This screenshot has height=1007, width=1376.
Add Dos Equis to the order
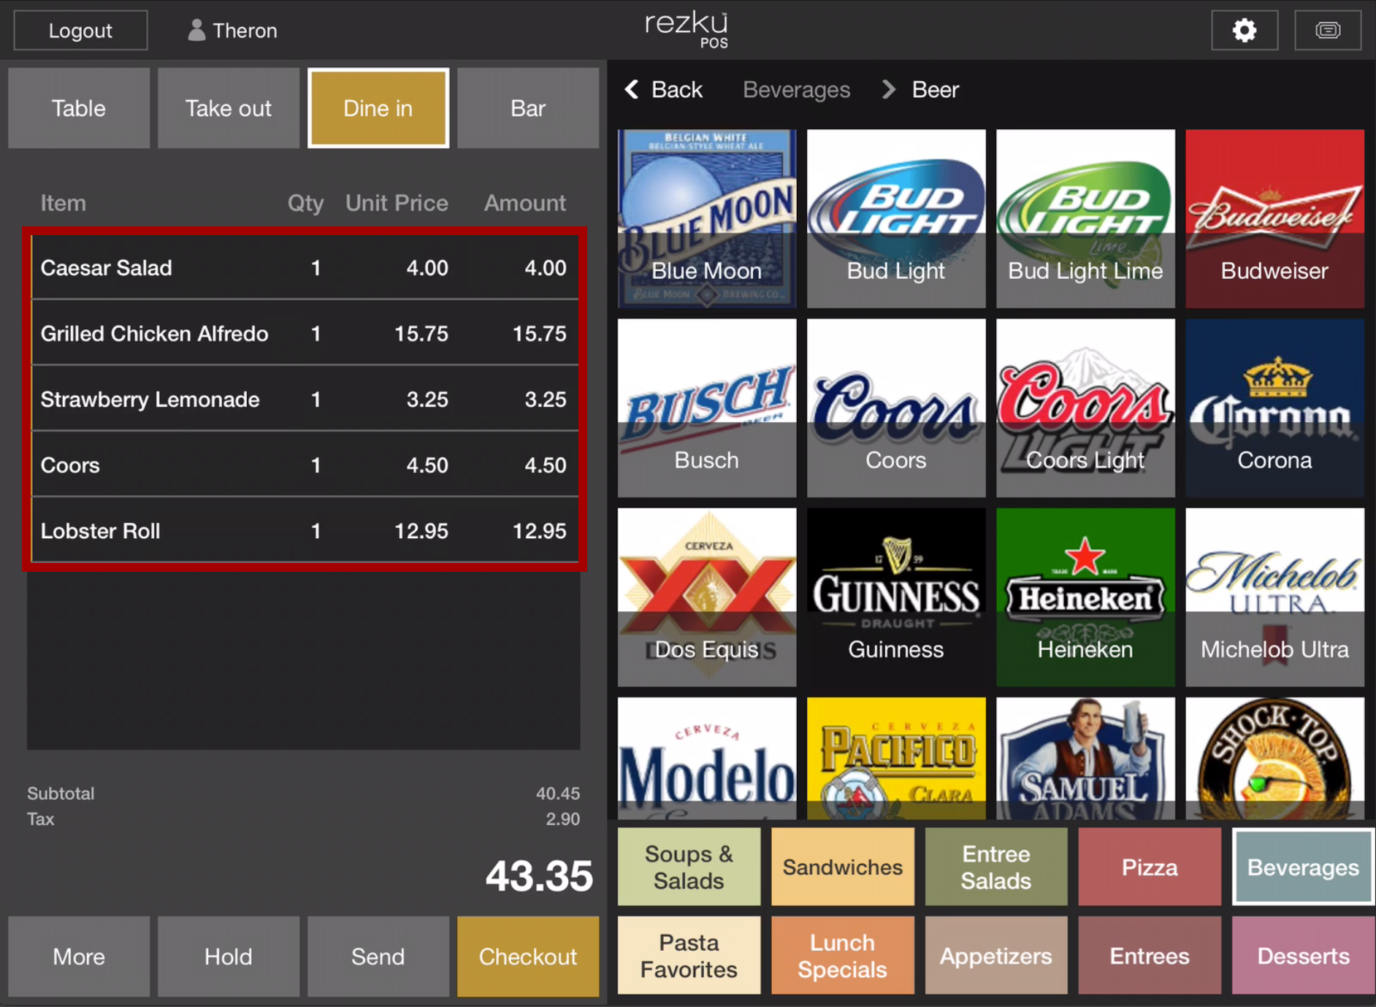pos(707,597)
